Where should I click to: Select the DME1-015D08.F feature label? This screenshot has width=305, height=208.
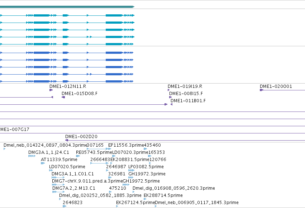(x=80, y=94)
